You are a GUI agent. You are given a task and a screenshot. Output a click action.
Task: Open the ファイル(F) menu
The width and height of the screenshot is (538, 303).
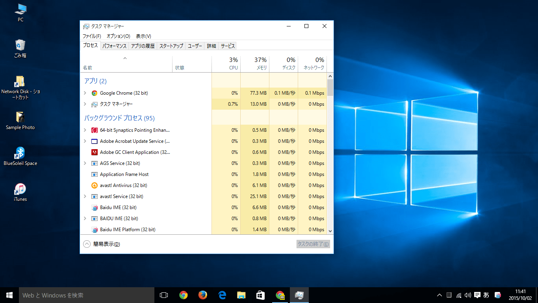(x=92, y=36)
